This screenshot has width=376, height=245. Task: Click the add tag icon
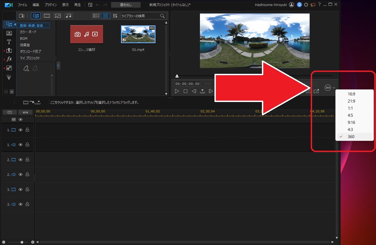click(x=26, y=68)
